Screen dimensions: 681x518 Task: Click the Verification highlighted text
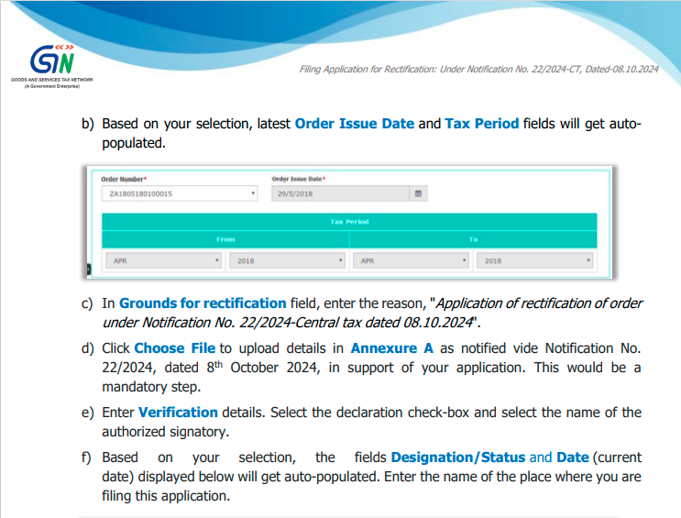pyautogui.click(x=178, y=413)
